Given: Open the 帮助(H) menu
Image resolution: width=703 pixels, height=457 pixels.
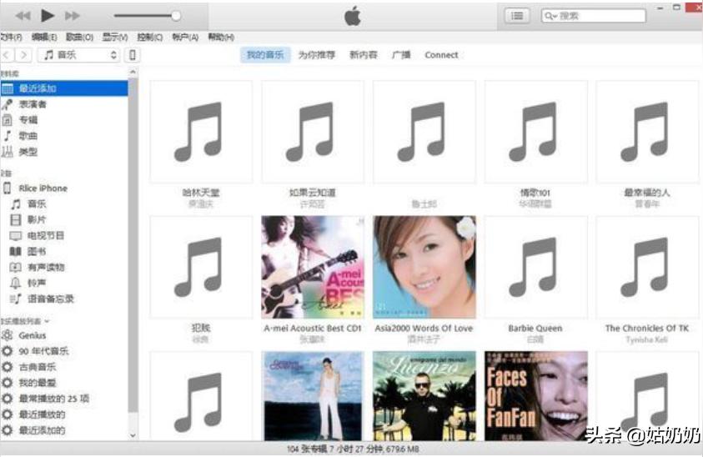Looking at the screenshot, I should pos(221,38).
